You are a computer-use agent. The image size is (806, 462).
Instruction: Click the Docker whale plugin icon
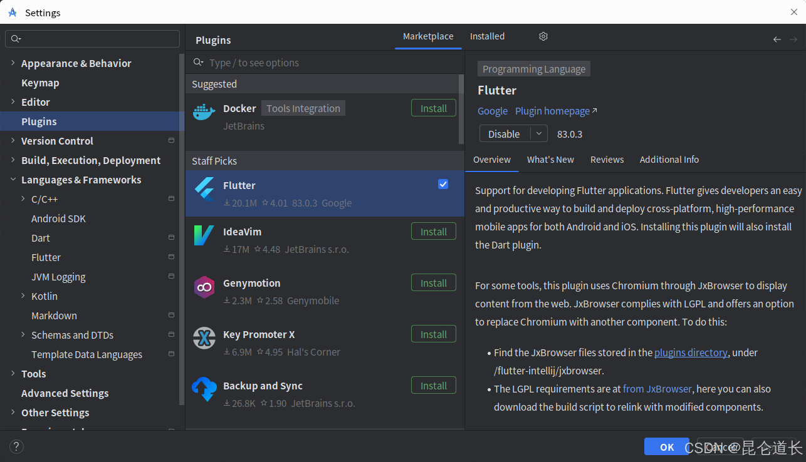(x=204, y=113)
